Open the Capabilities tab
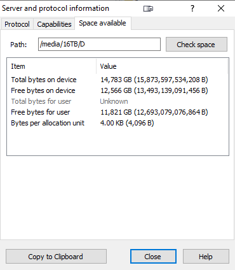235x270 pixels. point(54,24)
